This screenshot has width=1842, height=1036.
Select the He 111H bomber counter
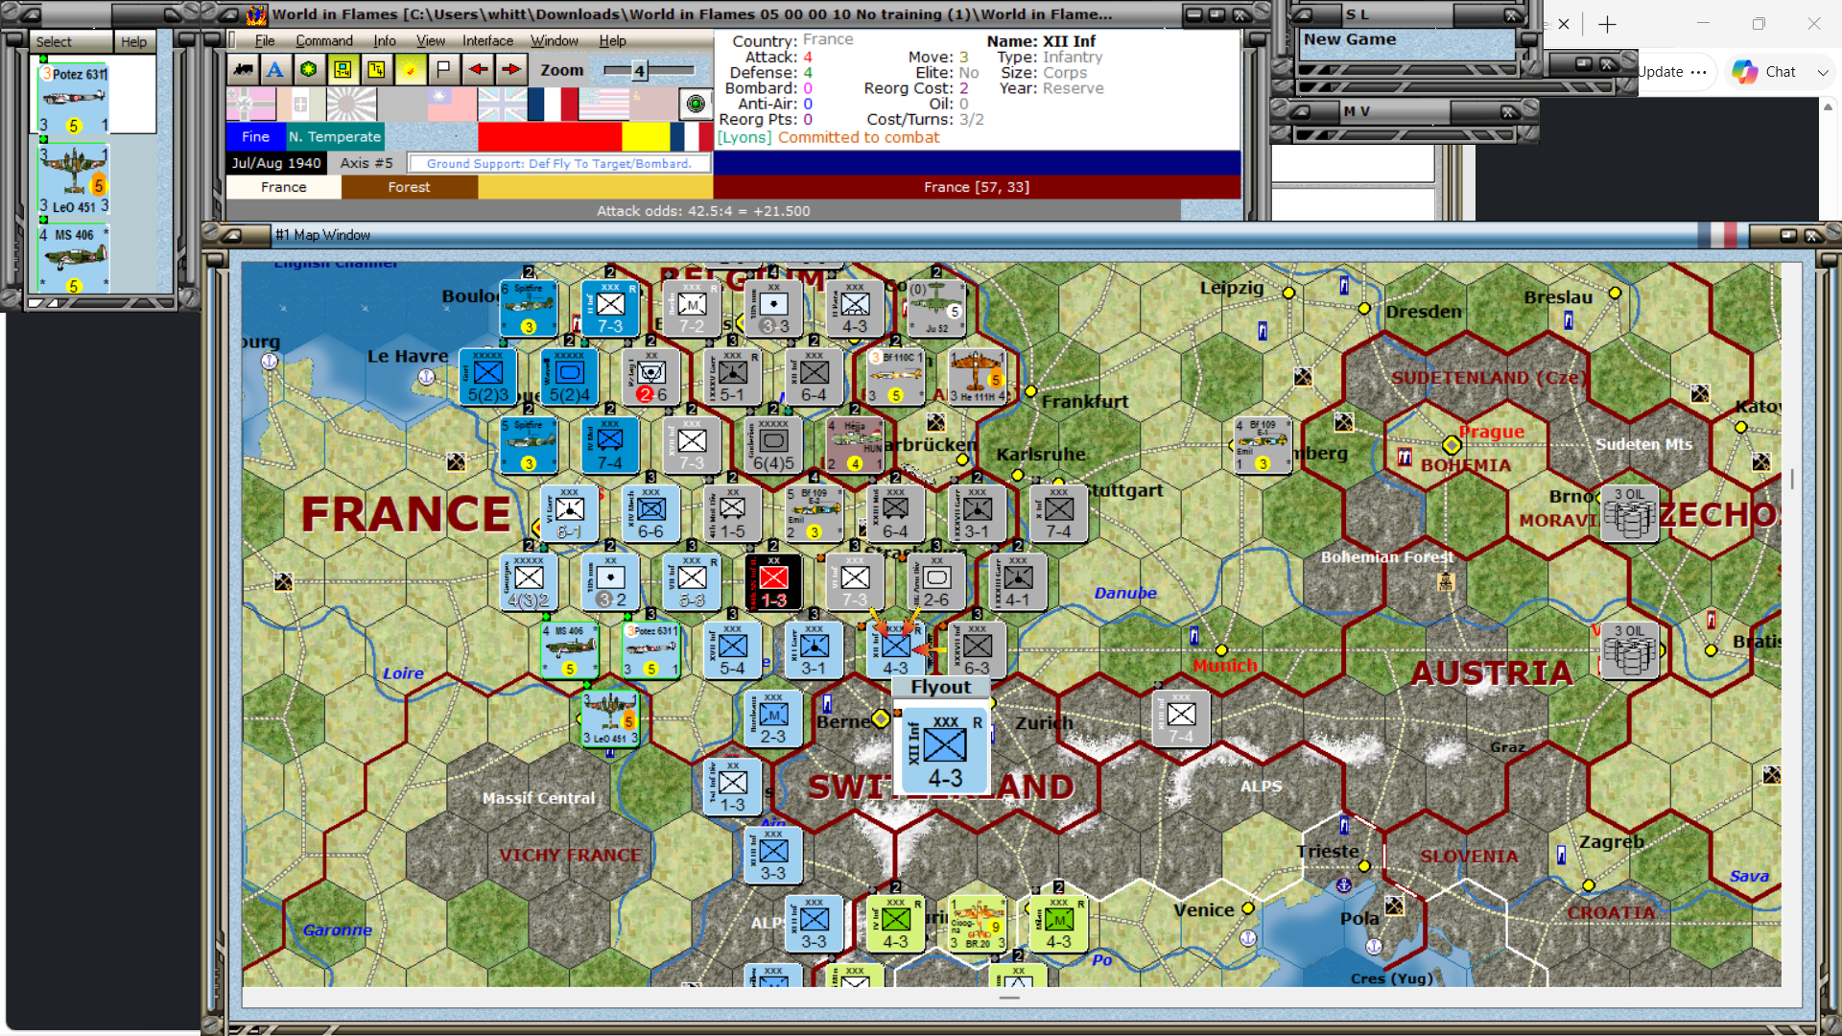[977, 376]
